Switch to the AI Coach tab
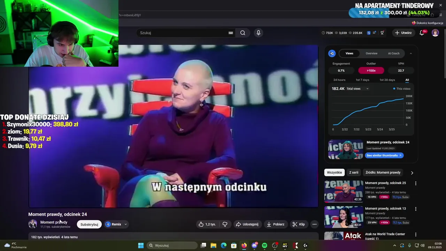This screenshot has width=446, height=251. pos(394,53)
